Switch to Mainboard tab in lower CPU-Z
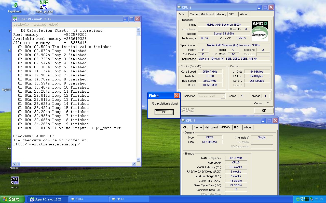This screenshot has width=326, height=203. tap(211, 127)
